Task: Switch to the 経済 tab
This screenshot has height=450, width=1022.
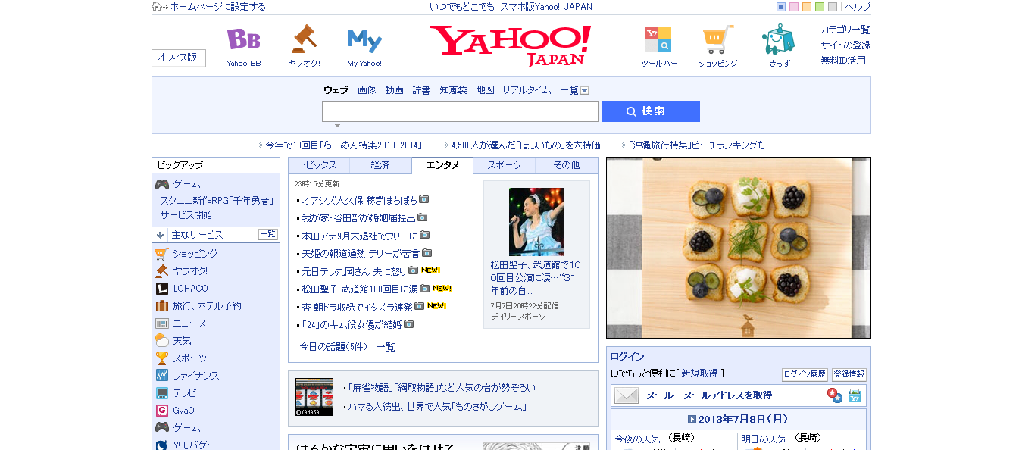Action: tap(380, 165)
